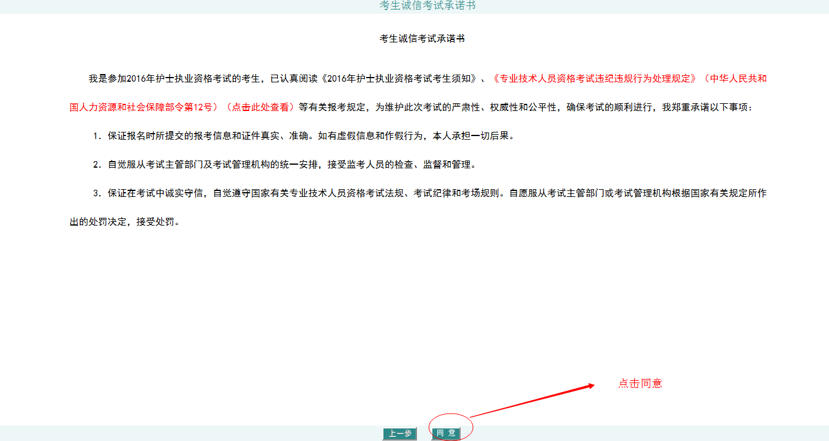Screen dimensions: 829x441
Task: Click the closing line 出的处罚决定，接受处罚
Action: (x=124, y=222)
